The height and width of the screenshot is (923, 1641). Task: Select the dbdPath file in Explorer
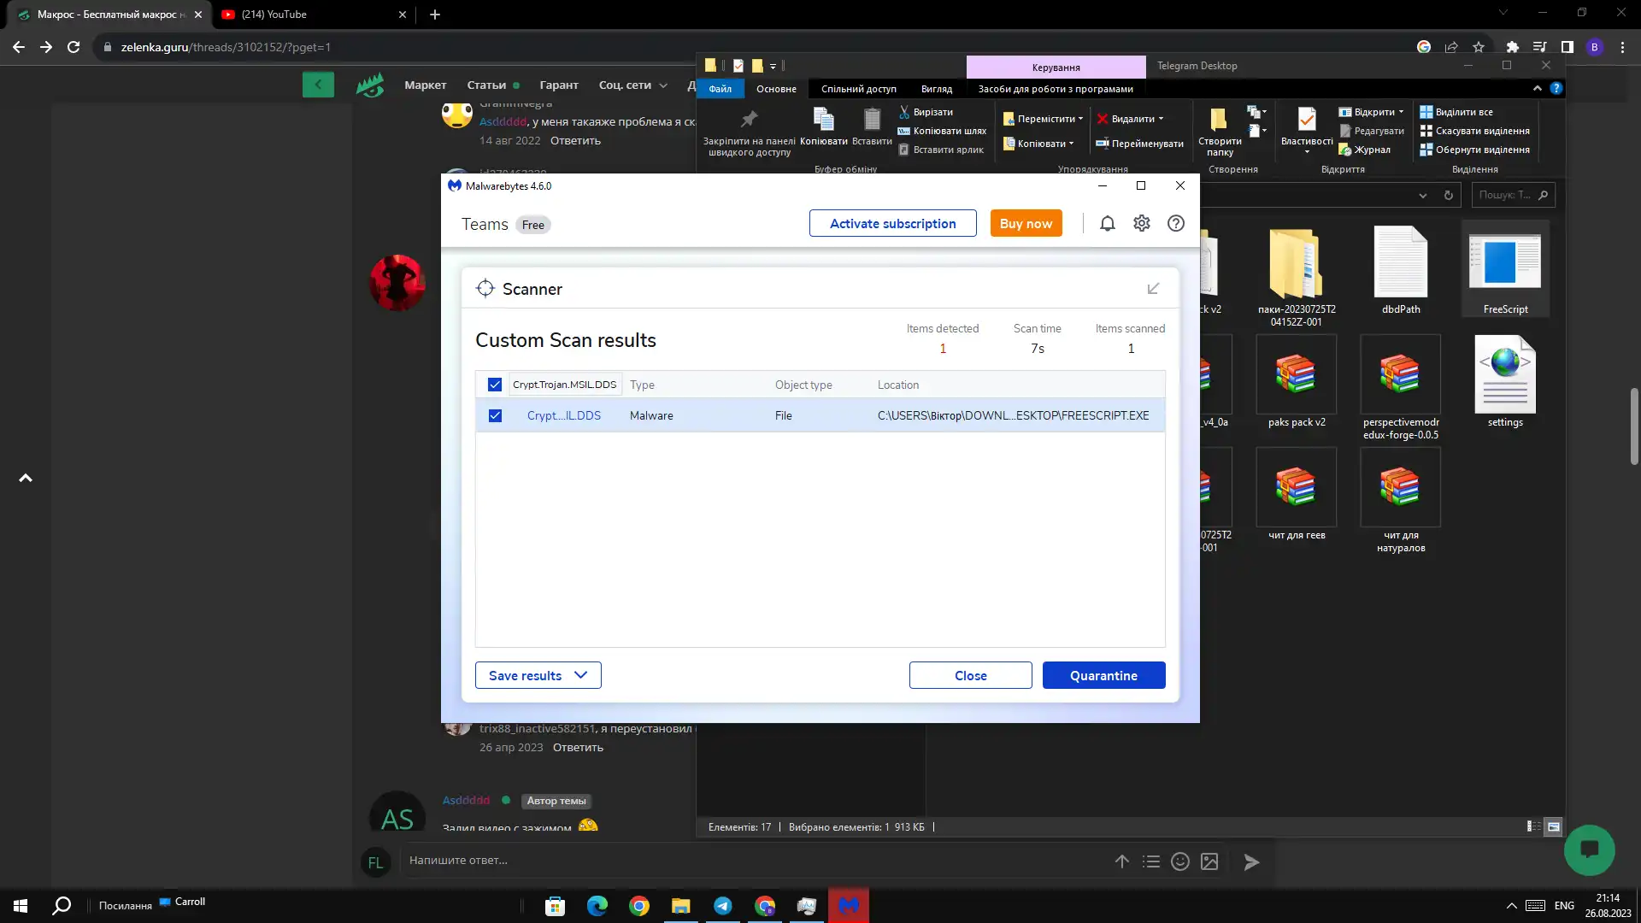pos(1401,270)
